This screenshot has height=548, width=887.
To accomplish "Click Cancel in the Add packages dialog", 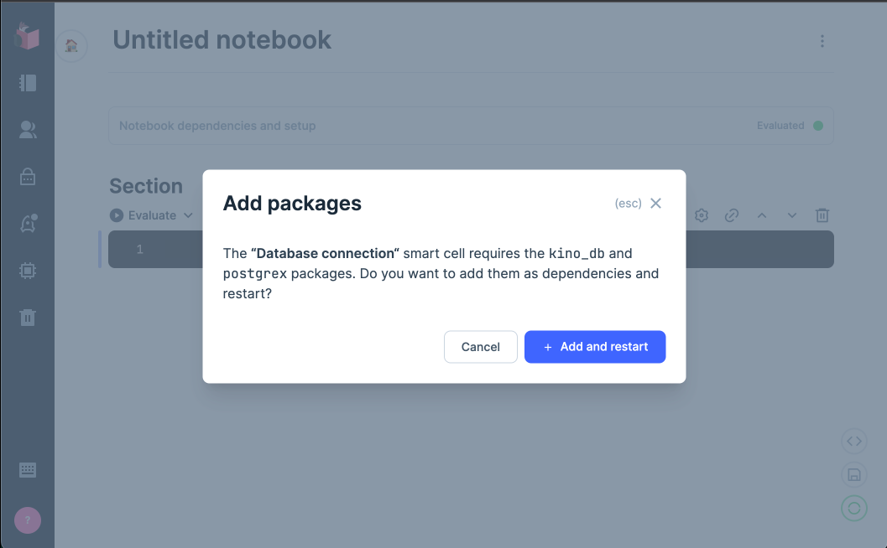I will point(480,346).
